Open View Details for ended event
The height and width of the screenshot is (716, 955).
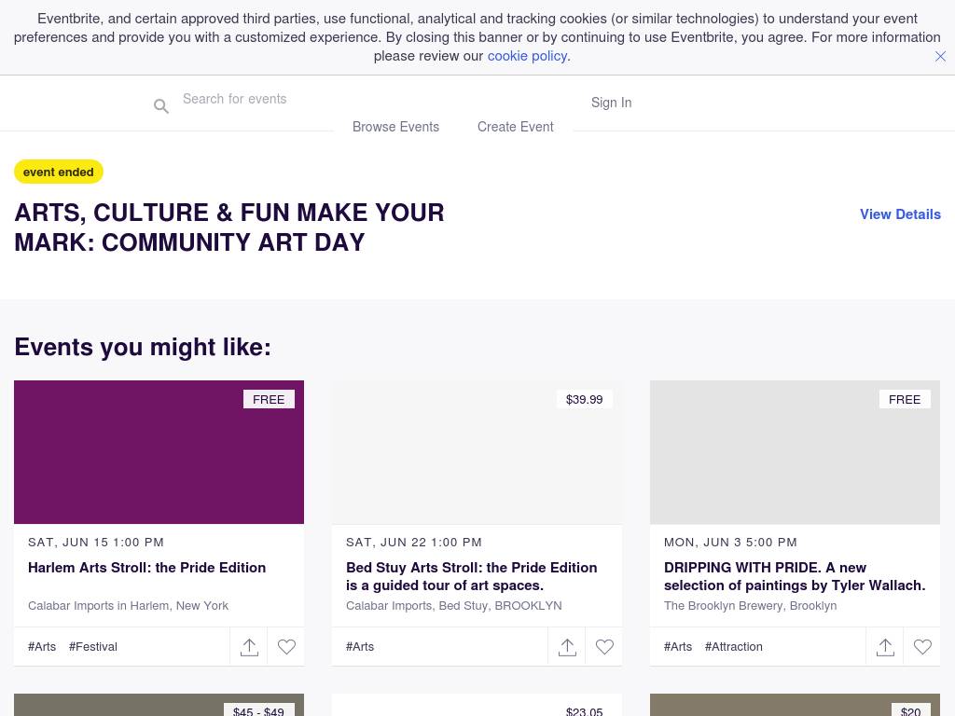click(900, 214)
